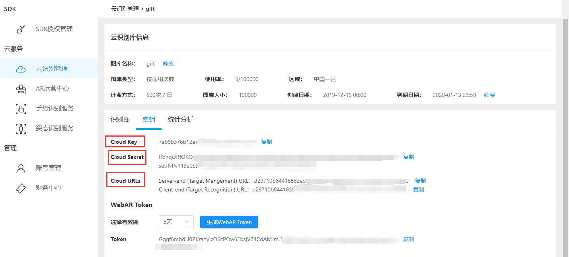
Task: Click the AR运营中心 icon
Action: pos(21,89)
